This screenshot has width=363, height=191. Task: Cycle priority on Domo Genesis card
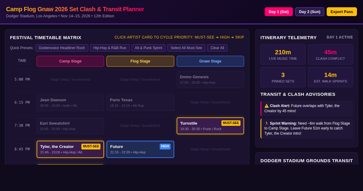pyautogui.click(x=210, y=79)
